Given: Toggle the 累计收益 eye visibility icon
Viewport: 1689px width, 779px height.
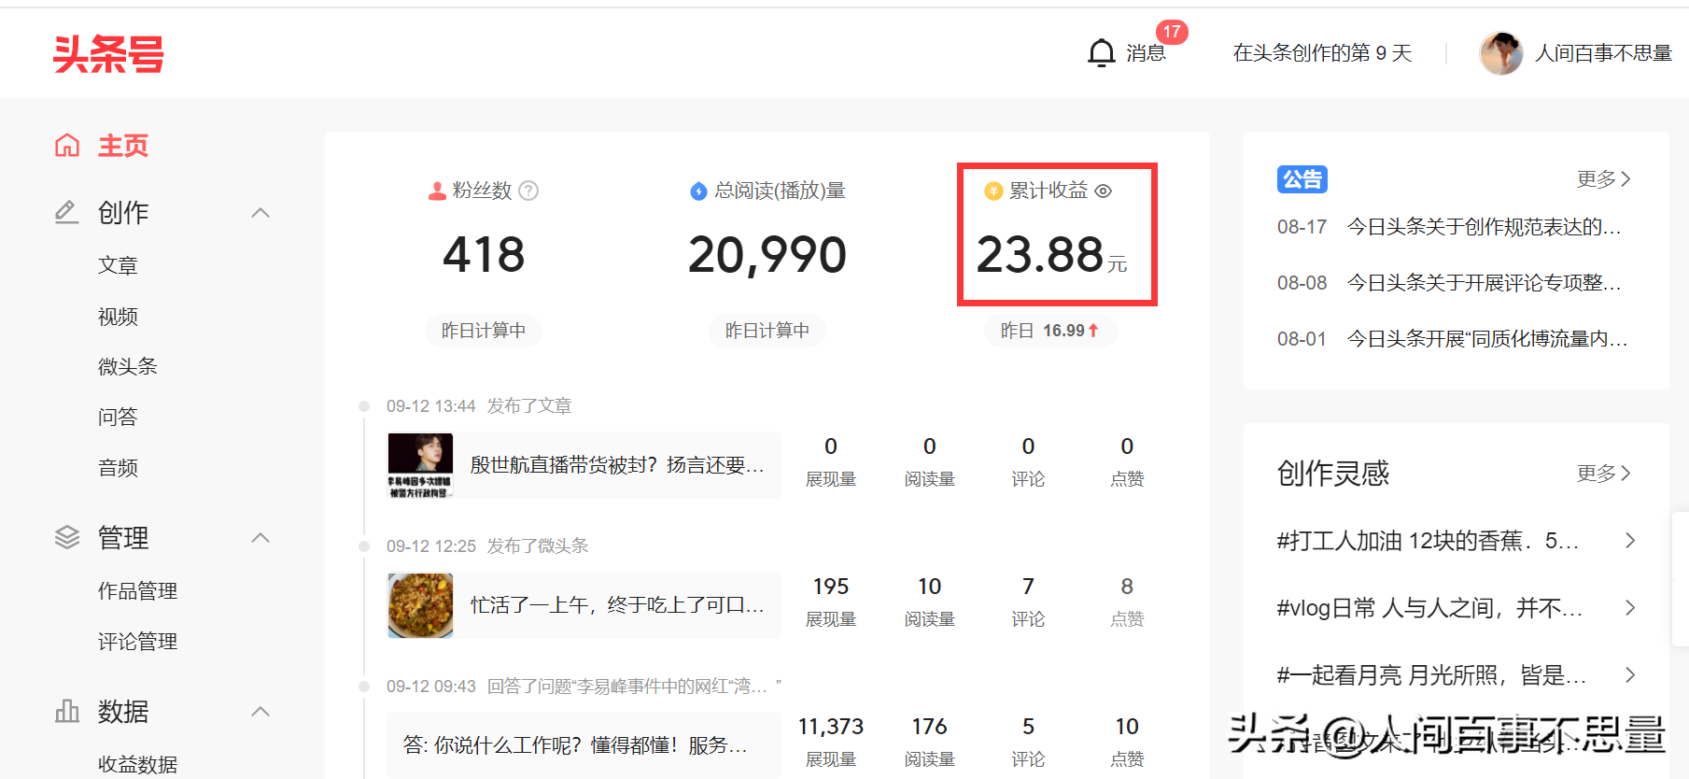Looking at the screenshot, I should tap(1103, 191).
